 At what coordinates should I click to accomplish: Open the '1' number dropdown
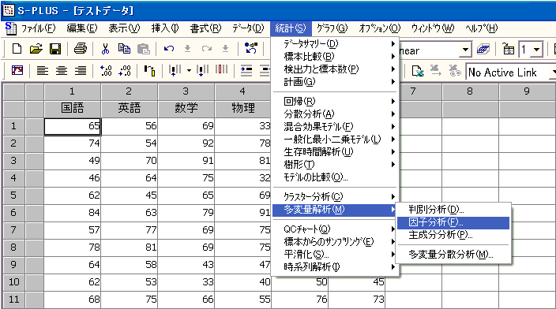tap(537, 50)
